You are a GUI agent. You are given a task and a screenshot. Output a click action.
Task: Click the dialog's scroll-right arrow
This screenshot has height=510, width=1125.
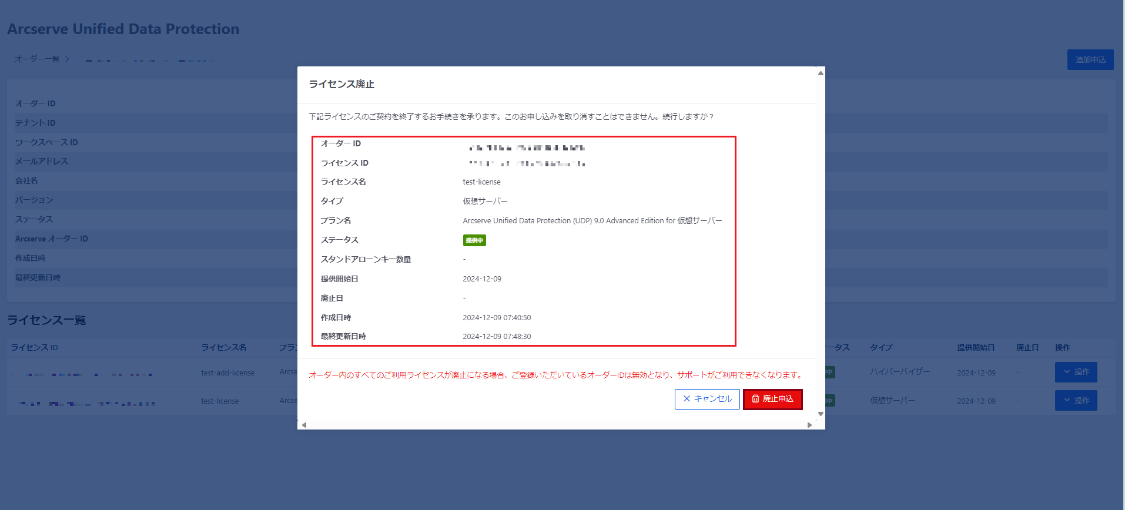[810, 425]
